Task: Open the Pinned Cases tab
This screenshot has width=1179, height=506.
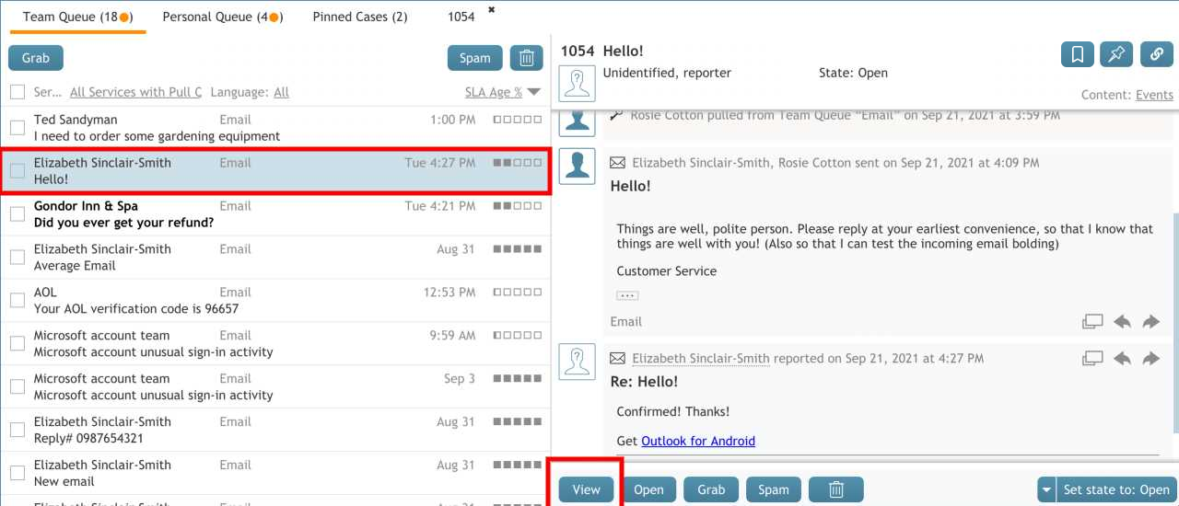Action: pos(359,17)
